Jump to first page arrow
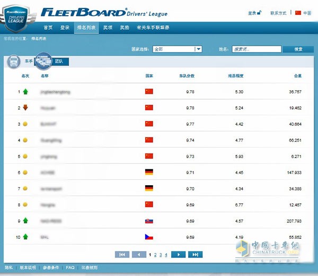Screen dimensions: 318x276 pos(121,255)
